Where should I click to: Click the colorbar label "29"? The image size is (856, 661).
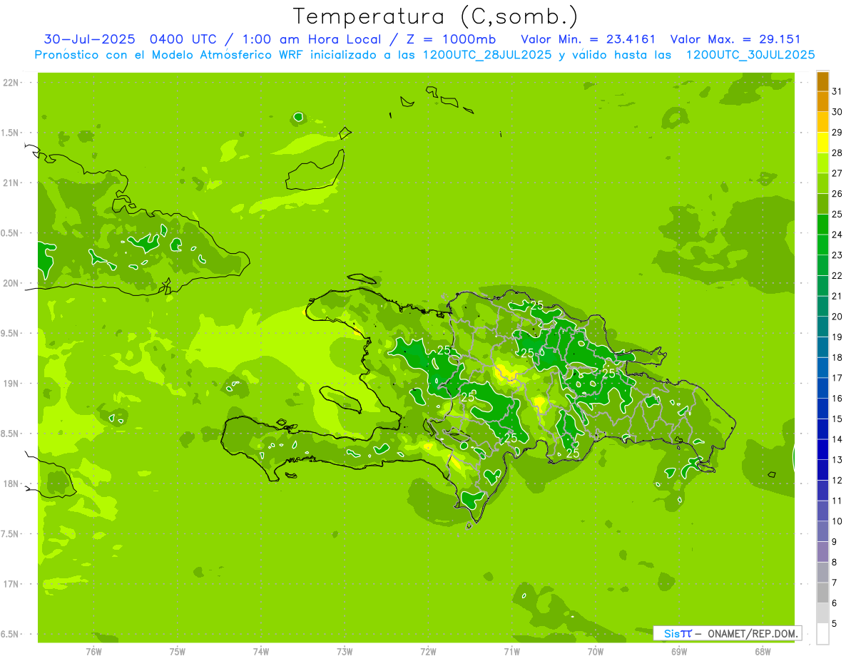[837, 132]
